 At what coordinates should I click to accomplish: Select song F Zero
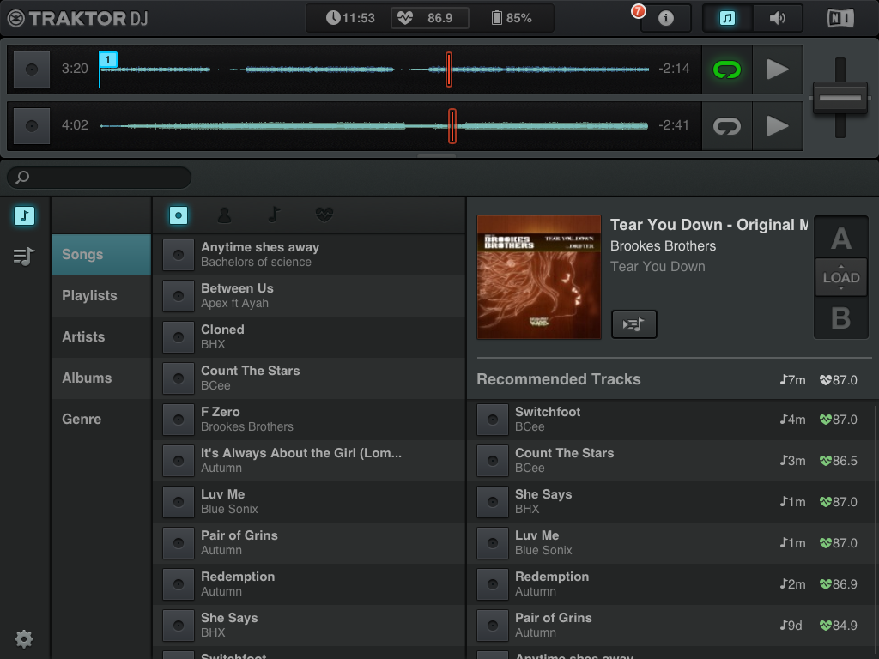click(309, 419)
